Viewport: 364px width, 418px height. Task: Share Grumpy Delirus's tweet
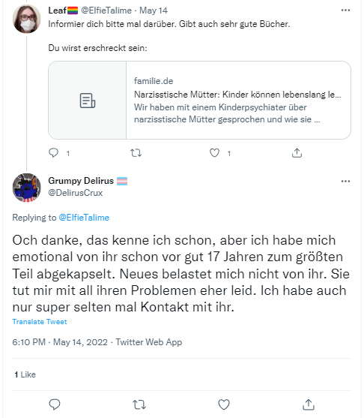pyautogui.click(x=309, y=404)
